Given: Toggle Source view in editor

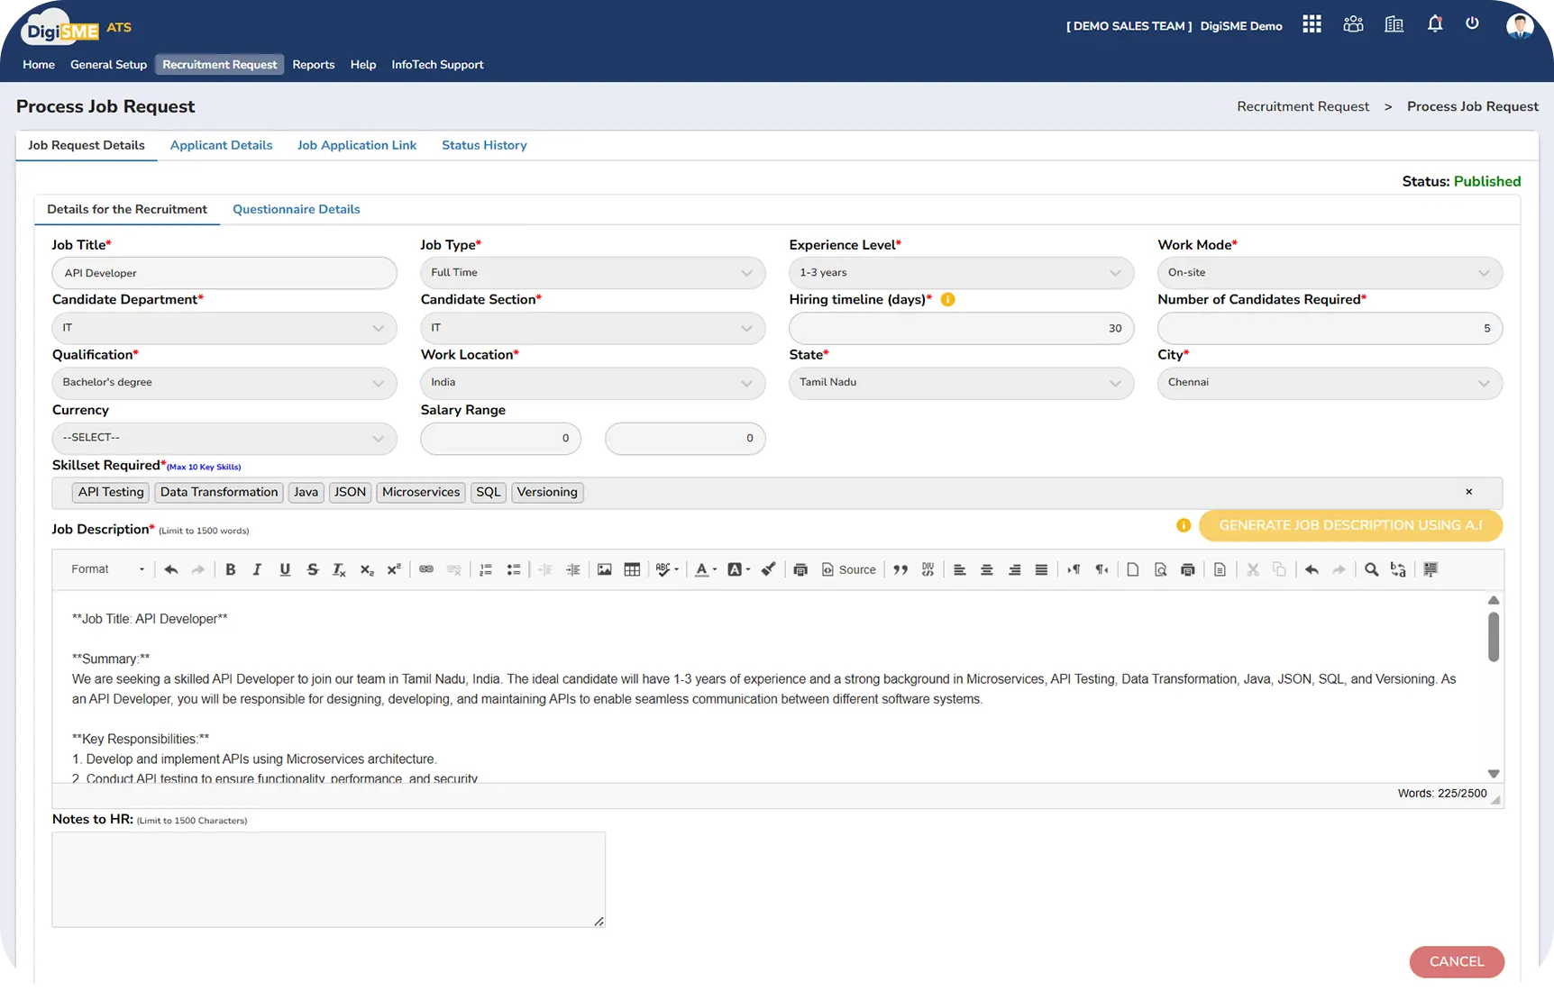Looking at the screenshot, I should click(848, 569).
